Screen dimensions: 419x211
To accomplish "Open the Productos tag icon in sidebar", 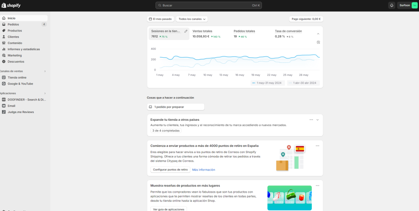I will pos(4,31).
